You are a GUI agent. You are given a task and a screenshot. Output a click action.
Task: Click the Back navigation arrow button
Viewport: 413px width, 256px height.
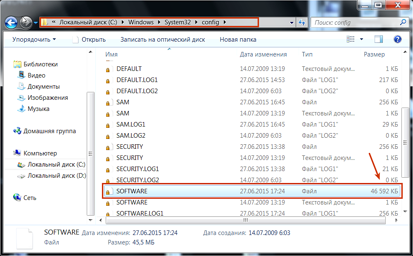tap(12, 22)
